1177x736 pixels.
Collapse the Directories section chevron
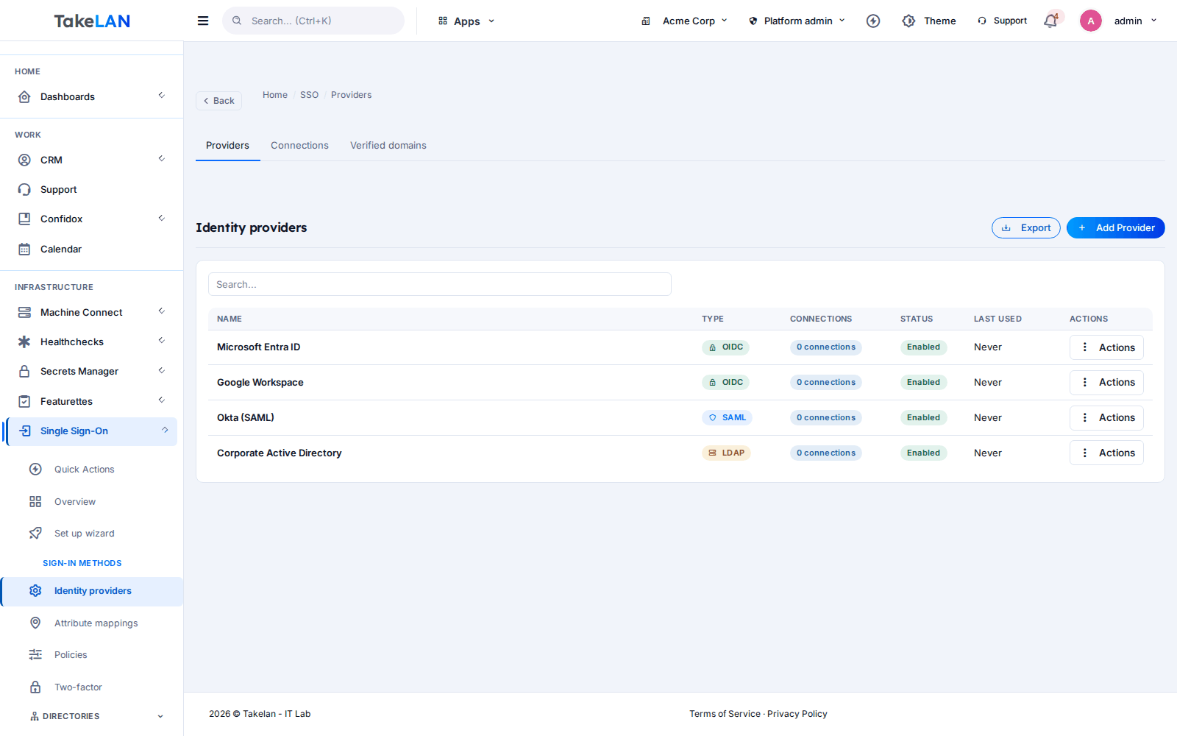coord(160,716)
